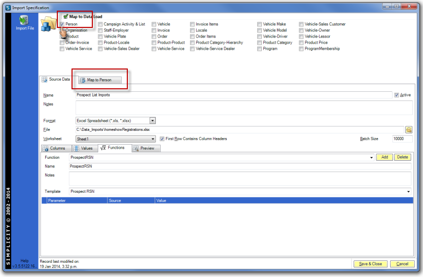
Task: Uncheck the Person checkbox
Action: point(62,24)
